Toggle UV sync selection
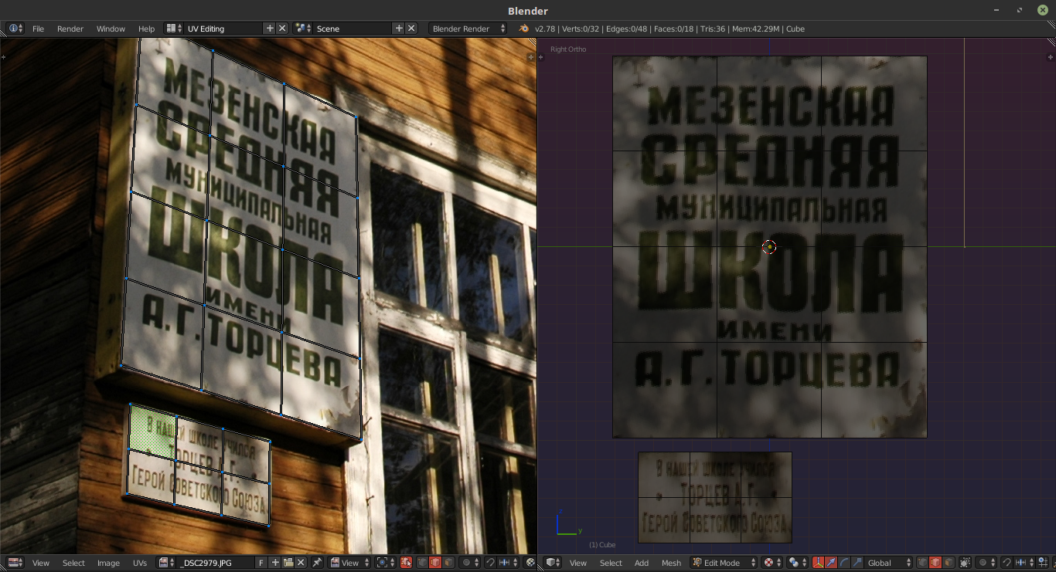Viewport: 1056px width, 572px height. (406, 563)
